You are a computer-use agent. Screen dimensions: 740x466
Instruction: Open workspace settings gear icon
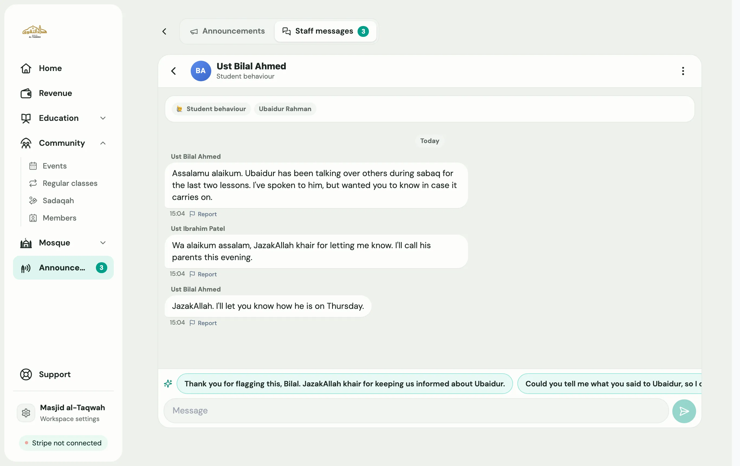pos(26,413)
